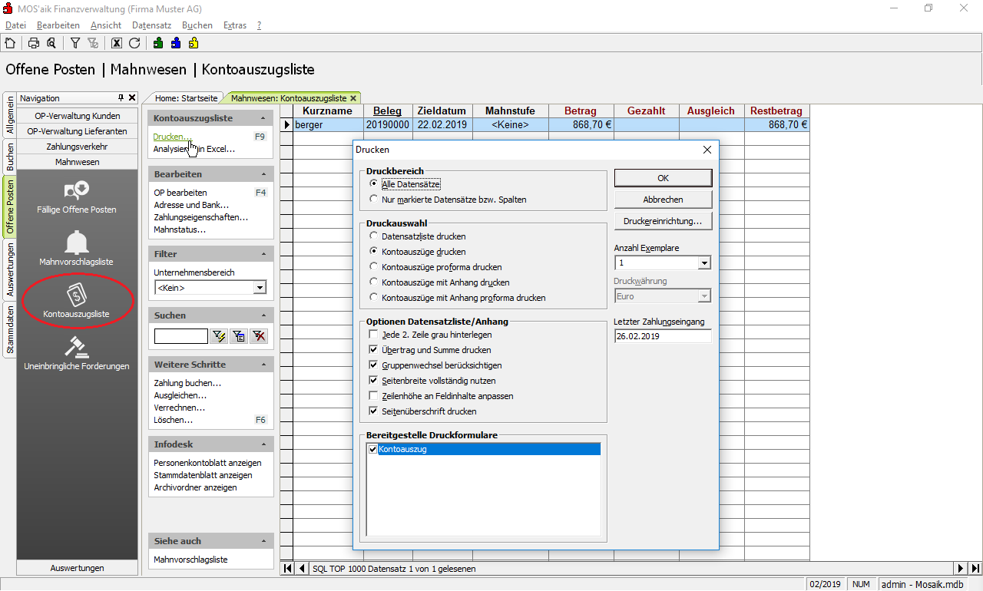Collapse the Bearbeiten panel section
This screenshot has height=591, width=983.
point(263,174)
